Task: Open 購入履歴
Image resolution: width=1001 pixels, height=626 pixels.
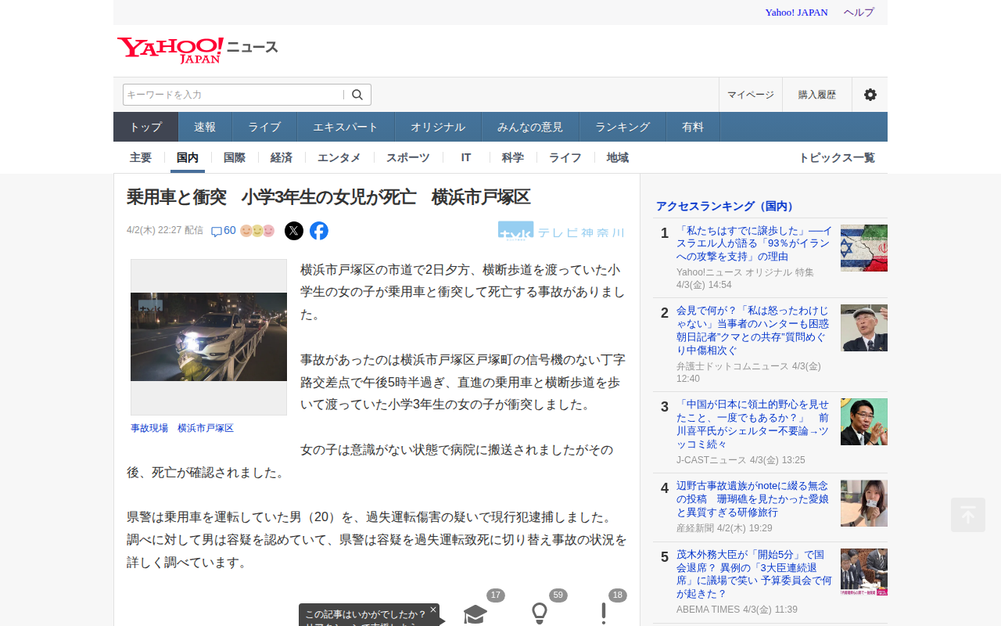Action: point(817,95)
